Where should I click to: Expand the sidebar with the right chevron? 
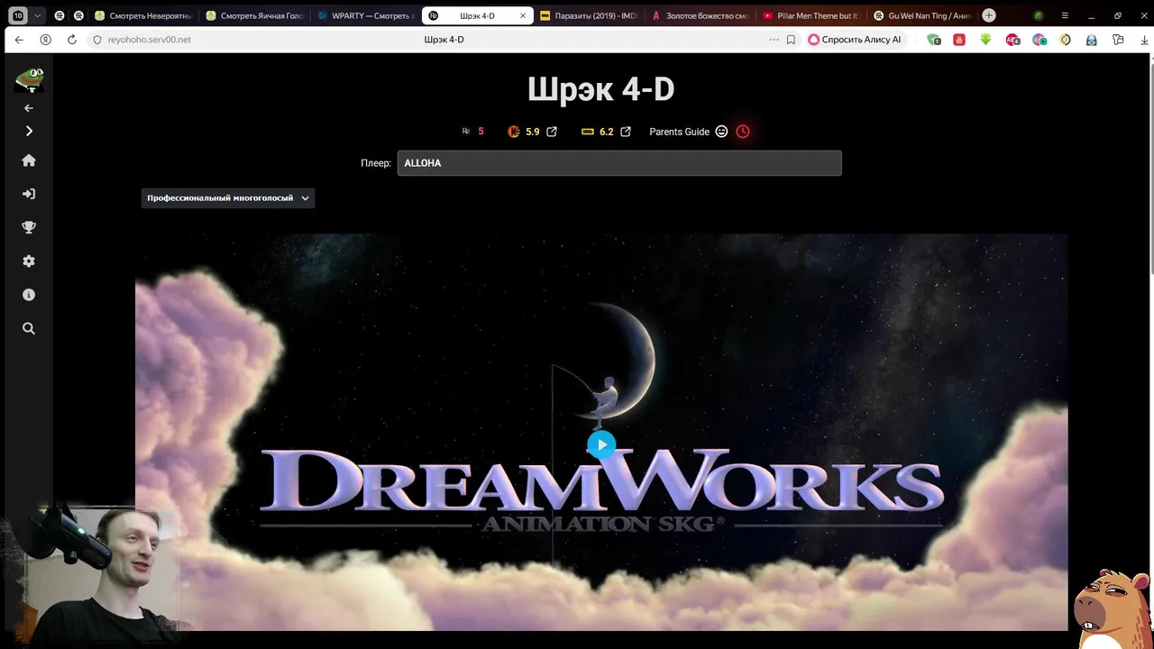[x=29, y=132]
